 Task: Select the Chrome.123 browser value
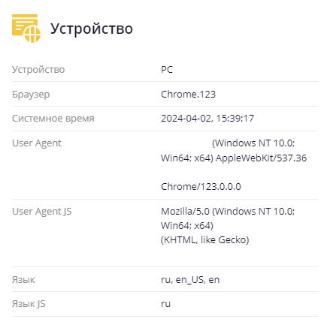click(188, 95)
